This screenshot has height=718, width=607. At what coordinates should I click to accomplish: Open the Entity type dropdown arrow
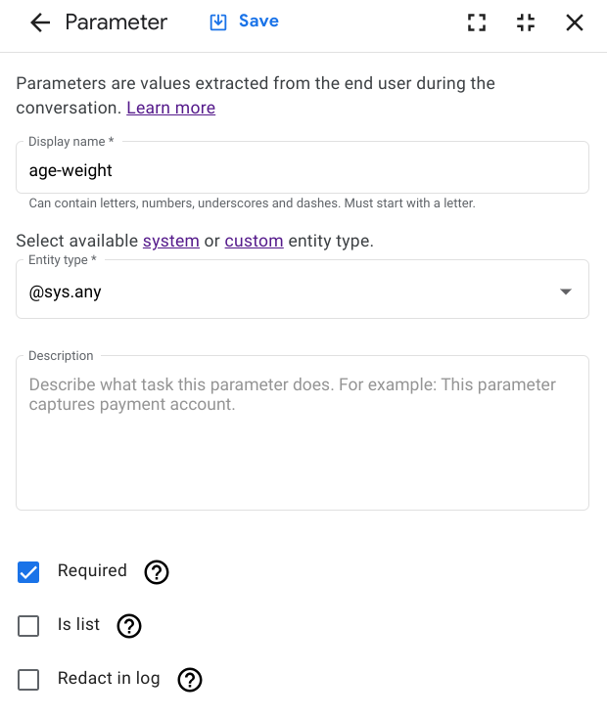click(565, 292)
